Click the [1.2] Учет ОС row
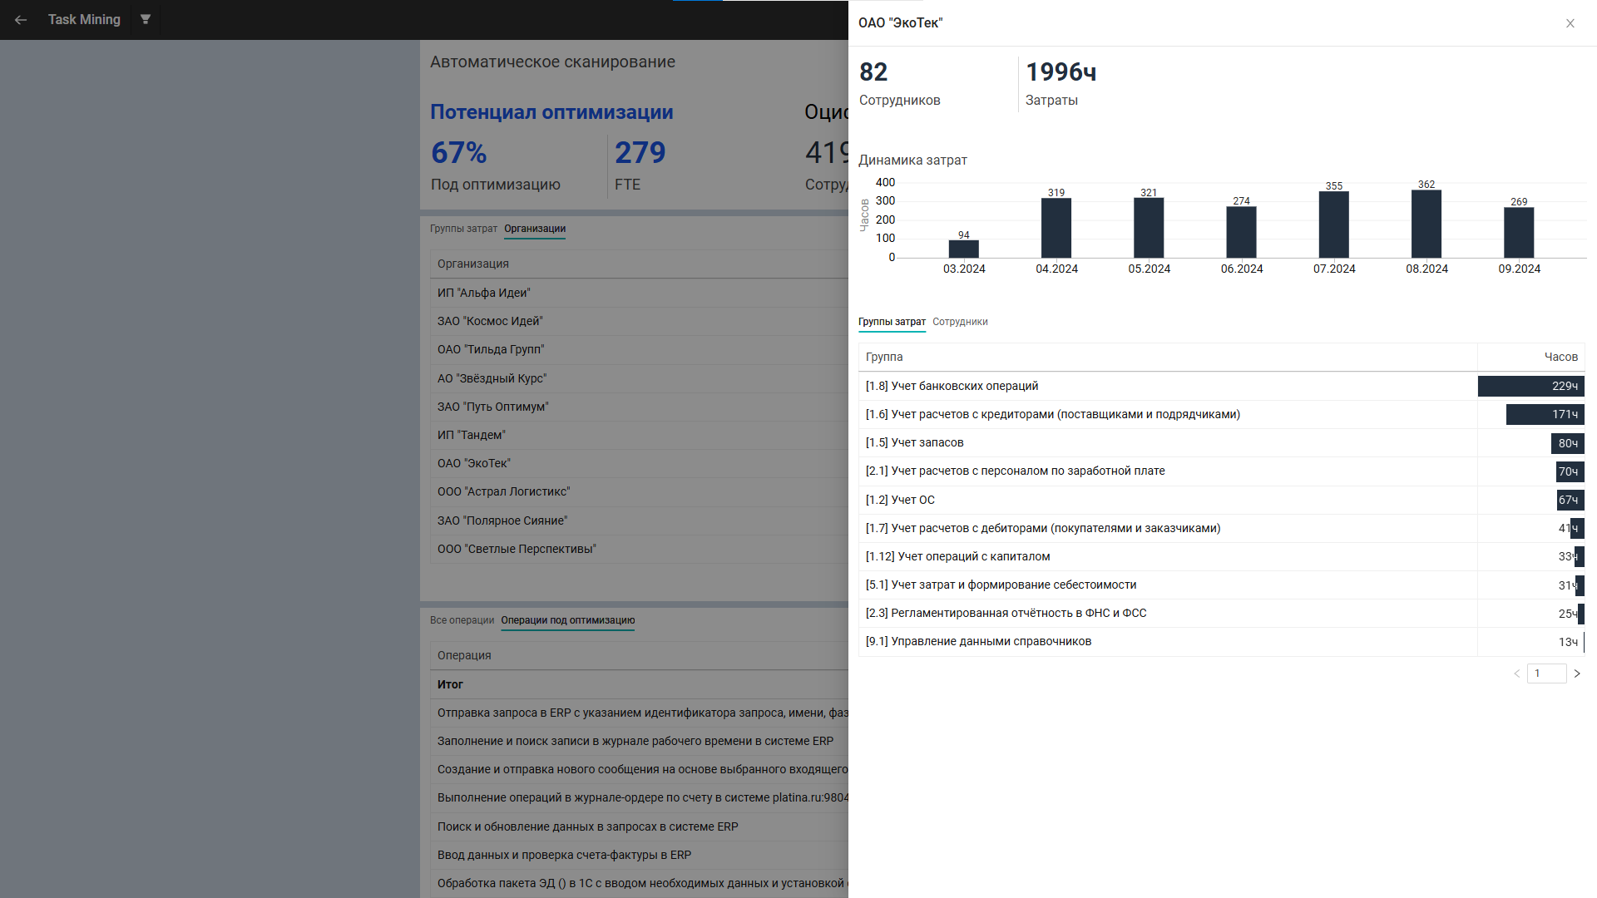The width and height of the screenshot is (1597, 898). [x=900, y=500]
